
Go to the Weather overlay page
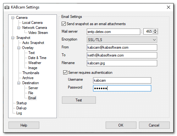click(x=35, y=63)
